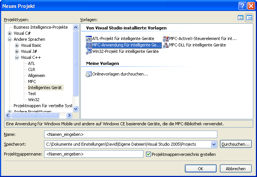Click the tree horizontal scrollbar thumb
This screenshot has height=177, width=257.
coord(35,115)
